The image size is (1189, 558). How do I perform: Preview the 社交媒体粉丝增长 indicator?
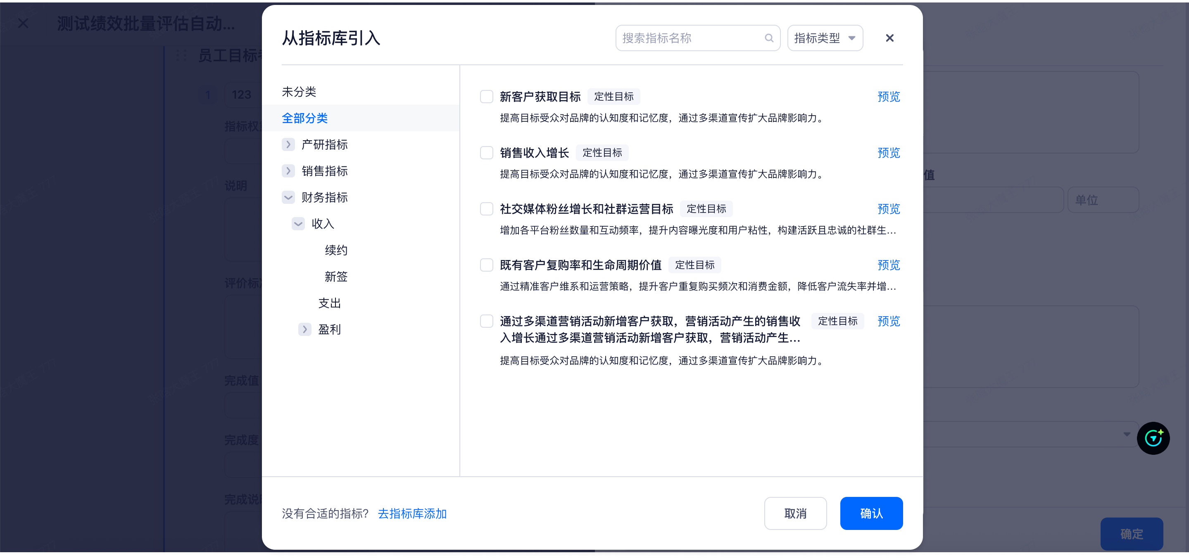tap(888, 209)
